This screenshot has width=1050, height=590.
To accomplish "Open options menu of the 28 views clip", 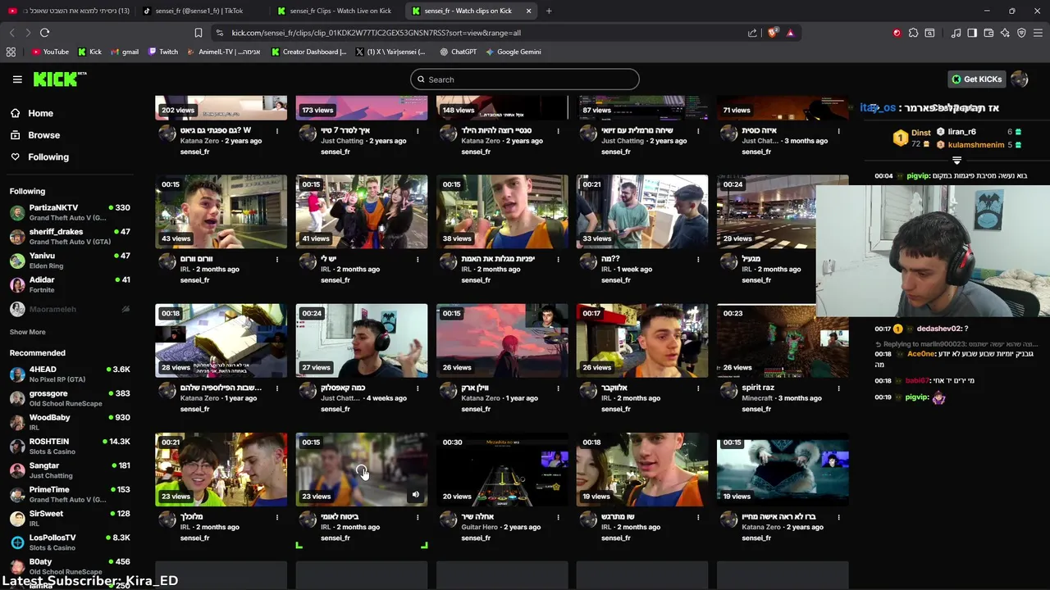I will point(277,388).
